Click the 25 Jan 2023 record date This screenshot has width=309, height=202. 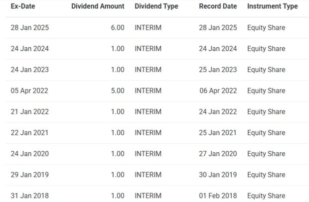click(x=218, y=70)
